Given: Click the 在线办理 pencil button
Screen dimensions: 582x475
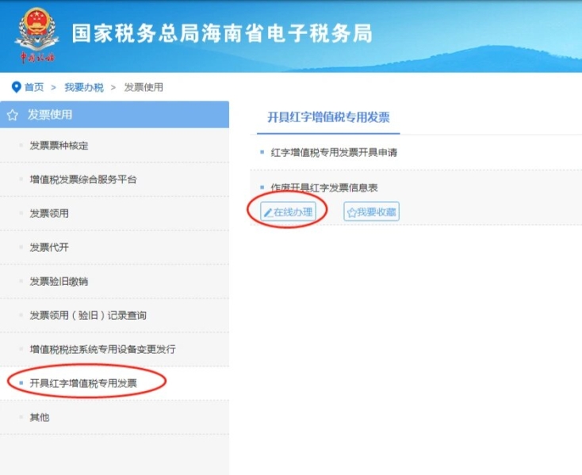Looking at the screenshot, I should click(x=289, y=212).
